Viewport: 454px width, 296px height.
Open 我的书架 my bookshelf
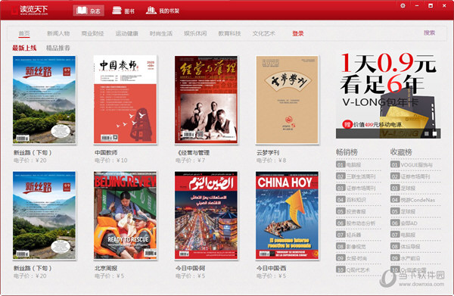(163, 11)
